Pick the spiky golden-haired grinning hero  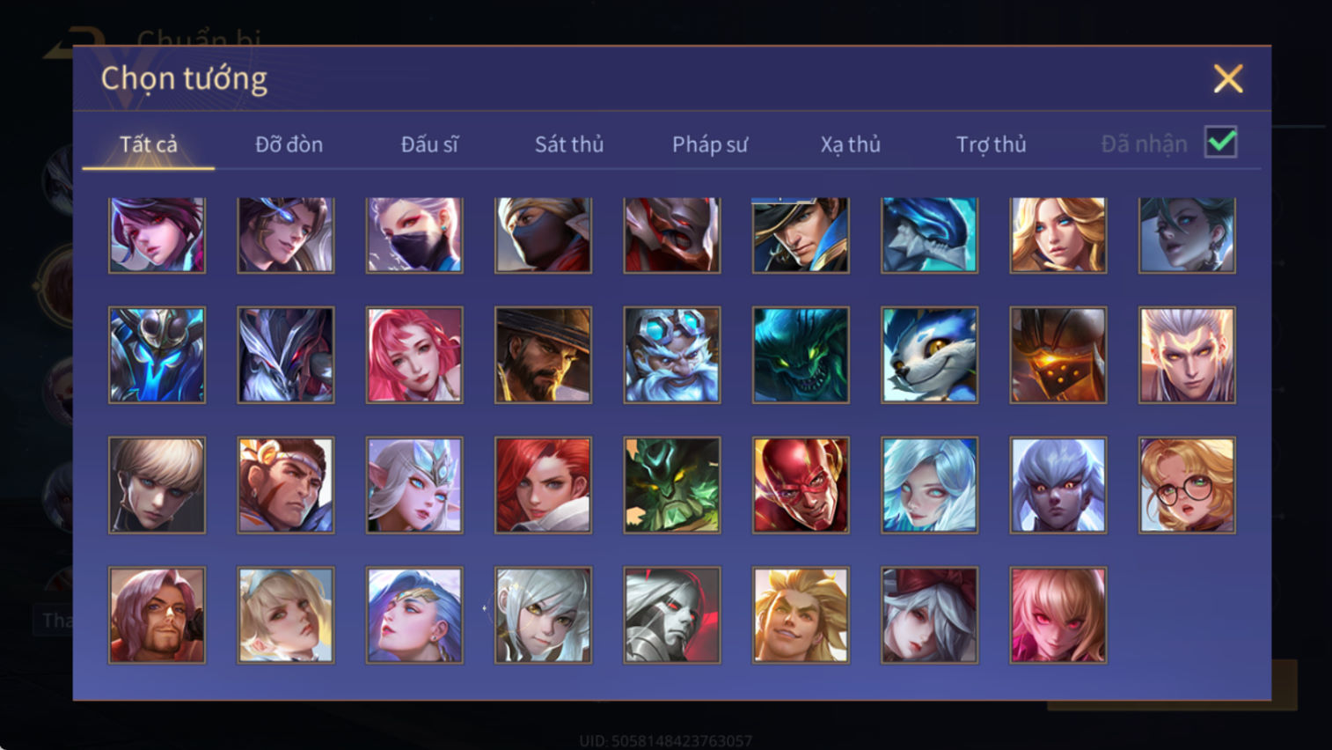(801, 614)
